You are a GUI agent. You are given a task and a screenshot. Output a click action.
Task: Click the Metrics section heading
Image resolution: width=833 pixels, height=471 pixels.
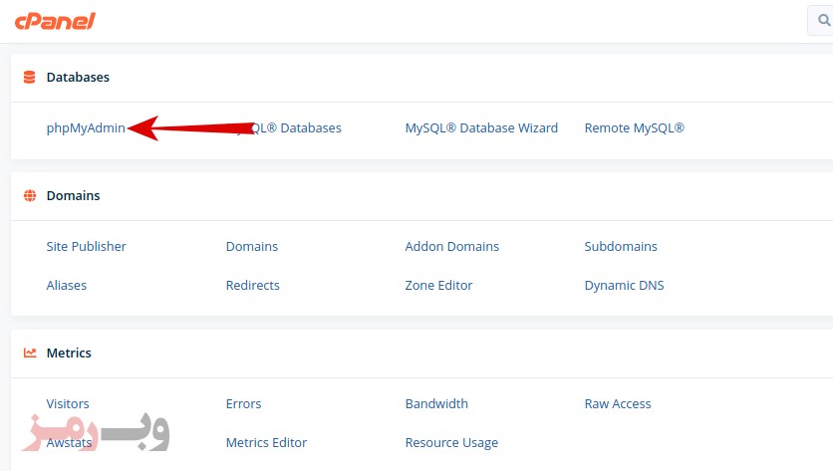69,353
